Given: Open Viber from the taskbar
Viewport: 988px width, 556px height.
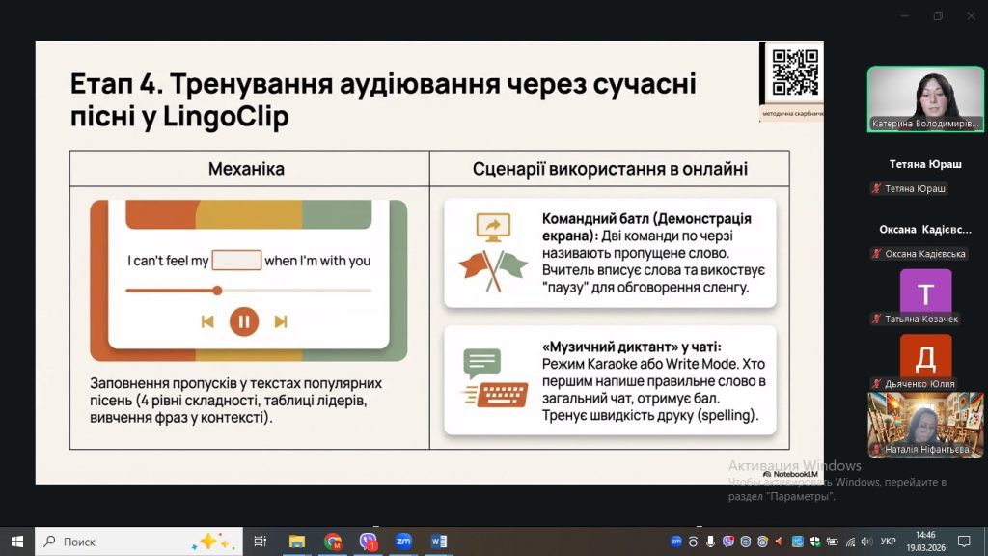Looking at the screenshot, I should point(368,542).
